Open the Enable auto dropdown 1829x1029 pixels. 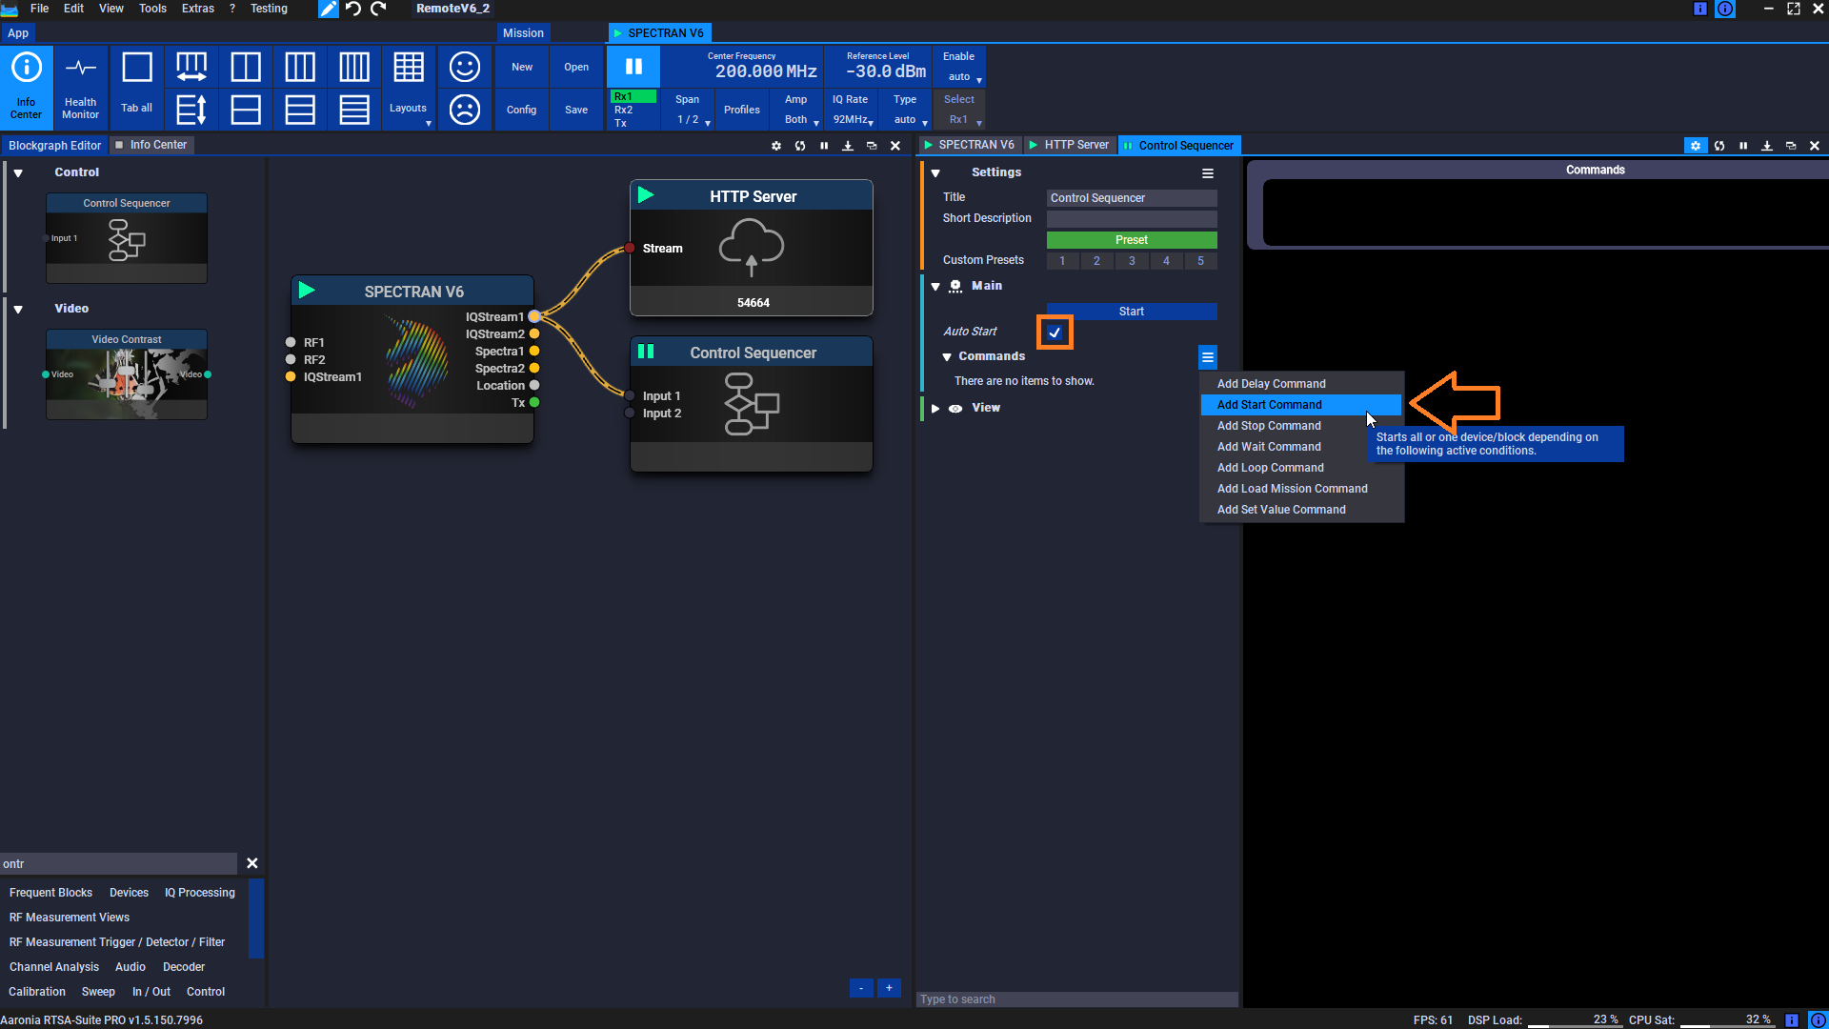pyautogui.click(x=959, y=67)
